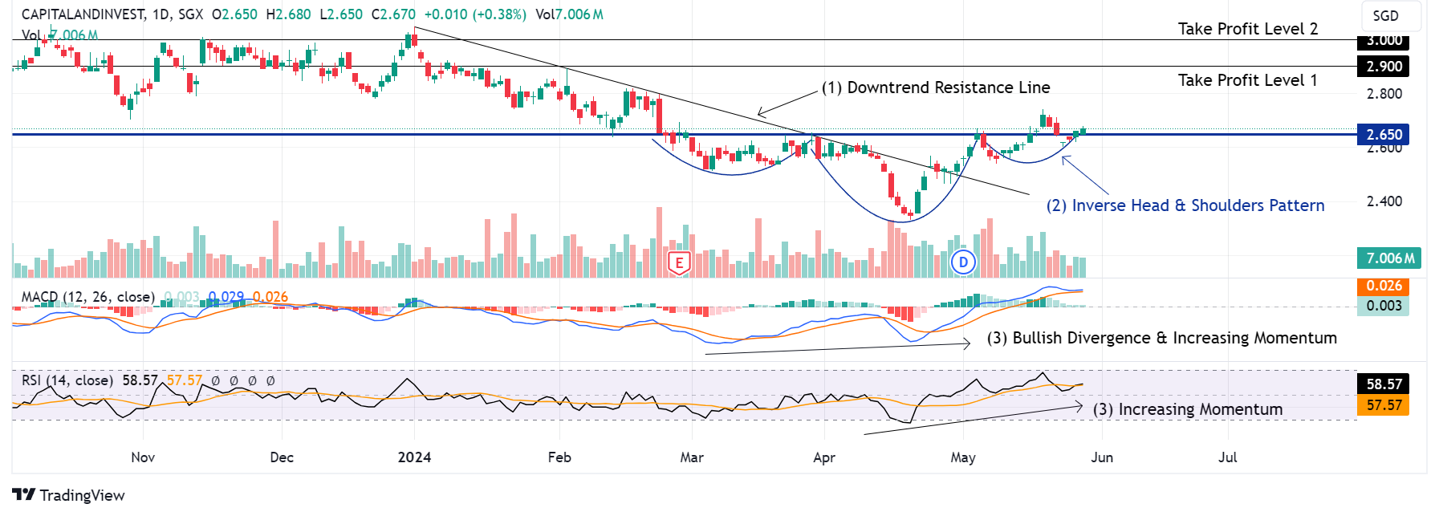This screenshot has height=516, width=1439.
Task: Click the TradingView logo
Action: click(x=68, y=495)
